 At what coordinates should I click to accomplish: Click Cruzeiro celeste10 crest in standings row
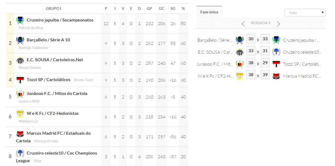[20, 153]
